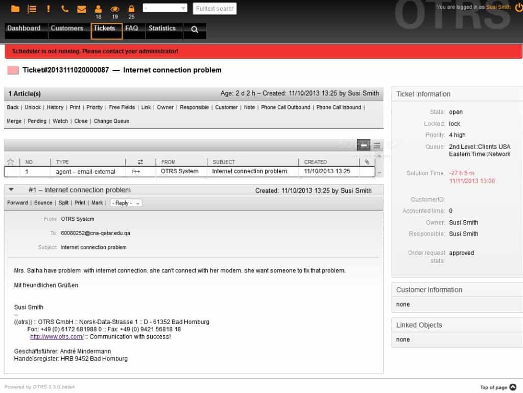Click Back in ticket actions

(x=13, y=107)
